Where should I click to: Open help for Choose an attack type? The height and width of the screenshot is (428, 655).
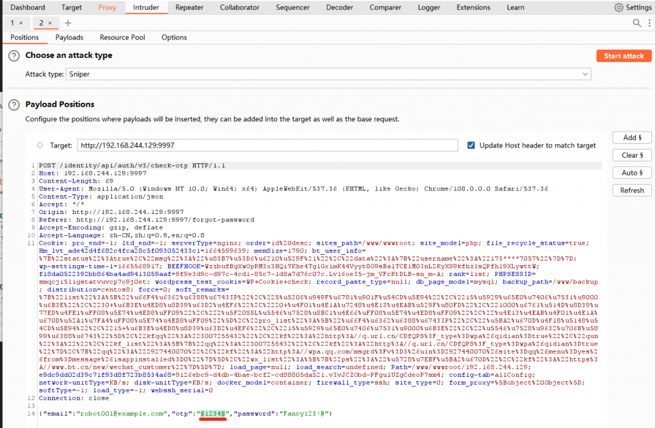(14, 56)
